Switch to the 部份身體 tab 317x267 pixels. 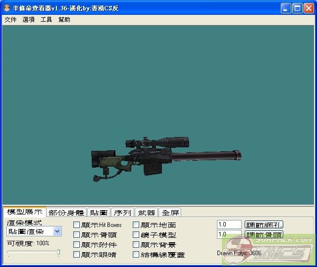[66, 213]
